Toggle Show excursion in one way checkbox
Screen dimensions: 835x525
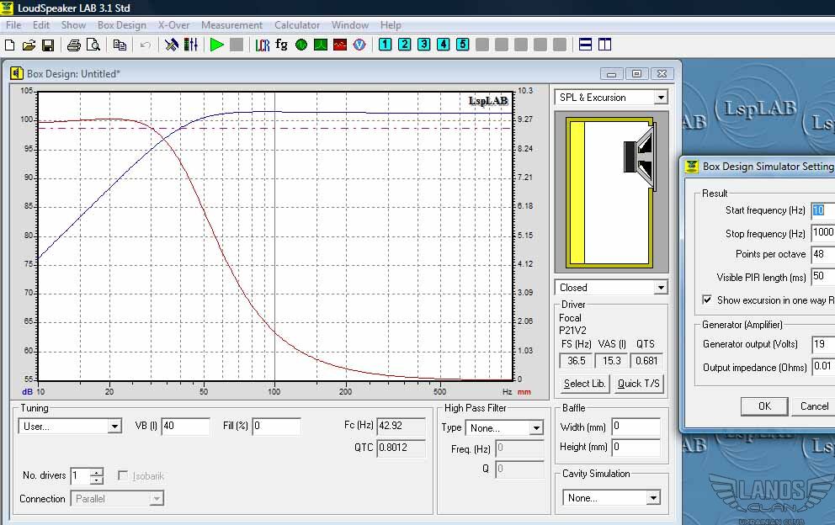[x=707, y=300]
